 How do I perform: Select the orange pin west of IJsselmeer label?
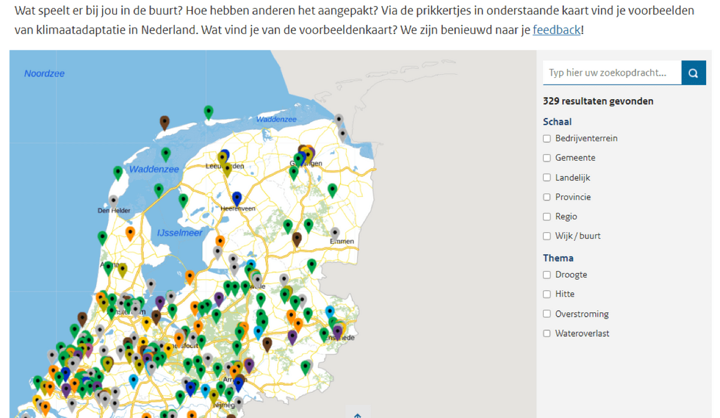(x=130, y=232)
